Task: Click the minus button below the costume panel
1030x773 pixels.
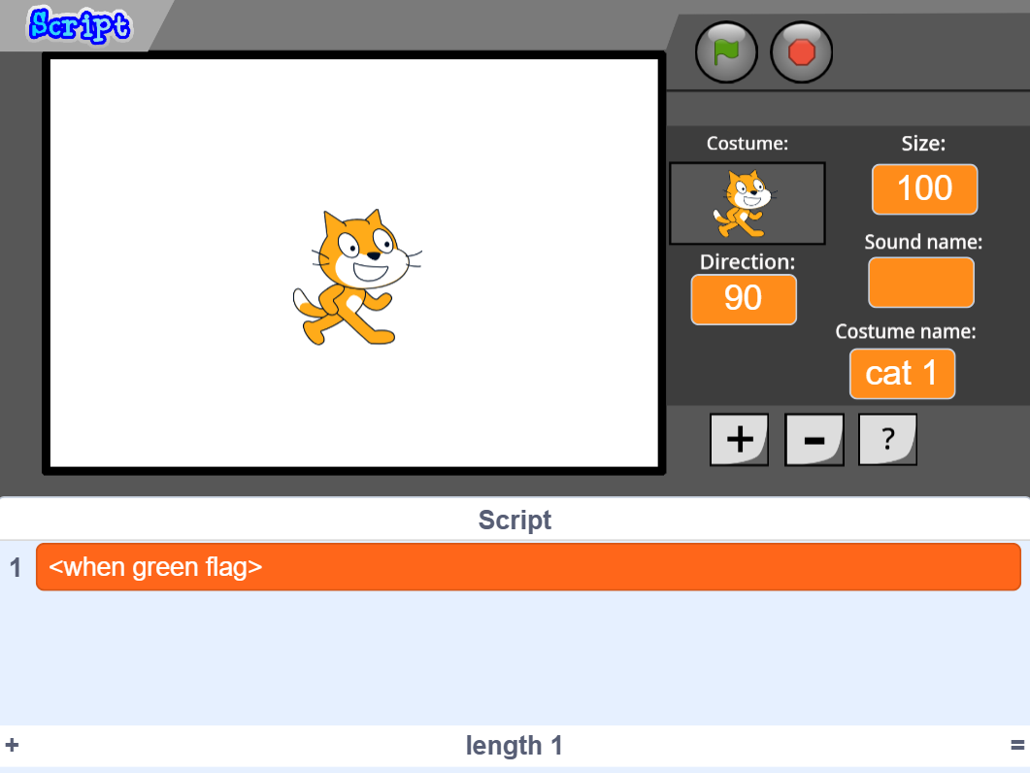Action: click(x=814, y=440)
